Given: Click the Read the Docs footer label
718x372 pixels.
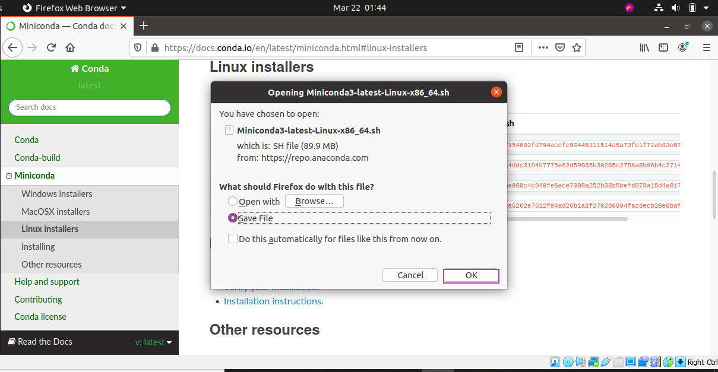Looking at the screenshot, I should pyautogui.click(x=40, y=342).
